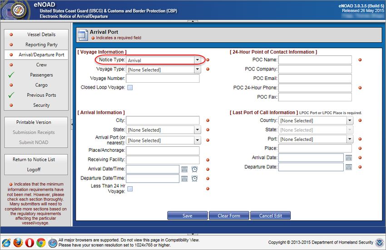Go to Reporting Party section
The image size is (386, 250).
coord(36,45)
